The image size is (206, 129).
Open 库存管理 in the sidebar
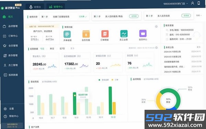point(10,56)
